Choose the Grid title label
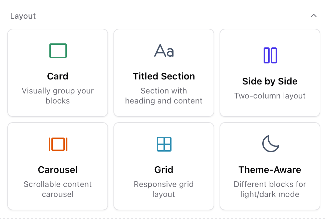The image size is (327, 219). click(x=164, y=170)
